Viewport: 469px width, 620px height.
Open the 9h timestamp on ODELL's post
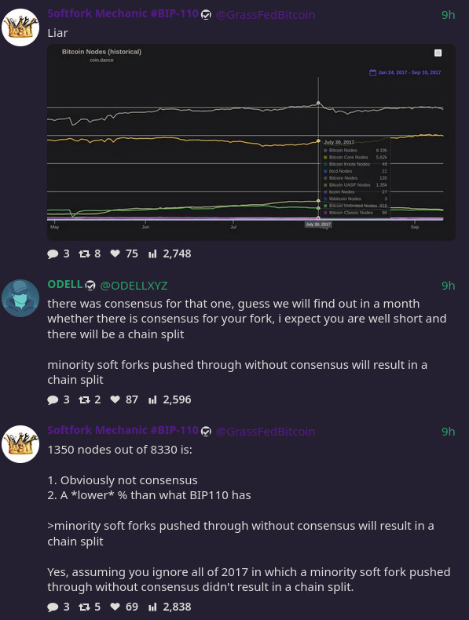pos(448,286)
